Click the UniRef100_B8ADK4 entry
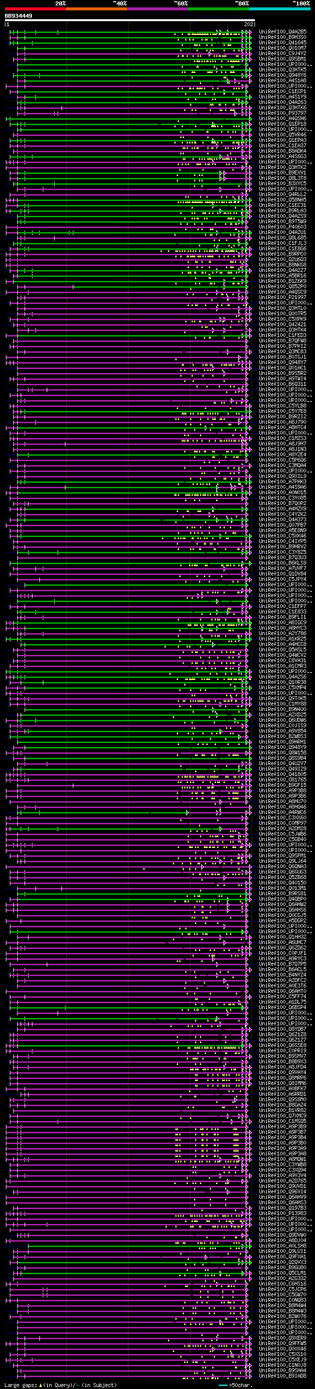 pyautogui.click(x=283, y=151)
